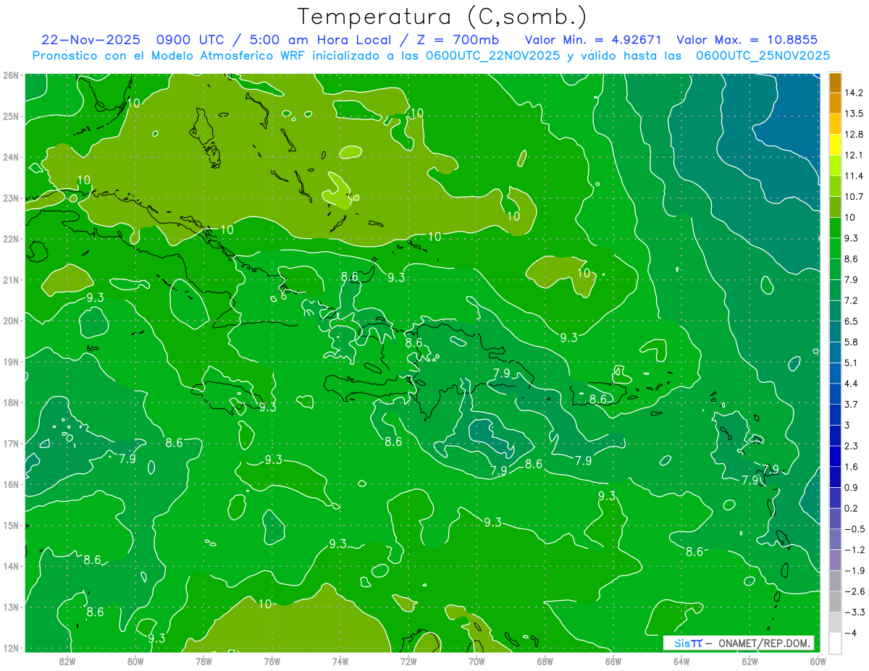
Task: Click the 5.1 legend value
Action: point(852,363)
